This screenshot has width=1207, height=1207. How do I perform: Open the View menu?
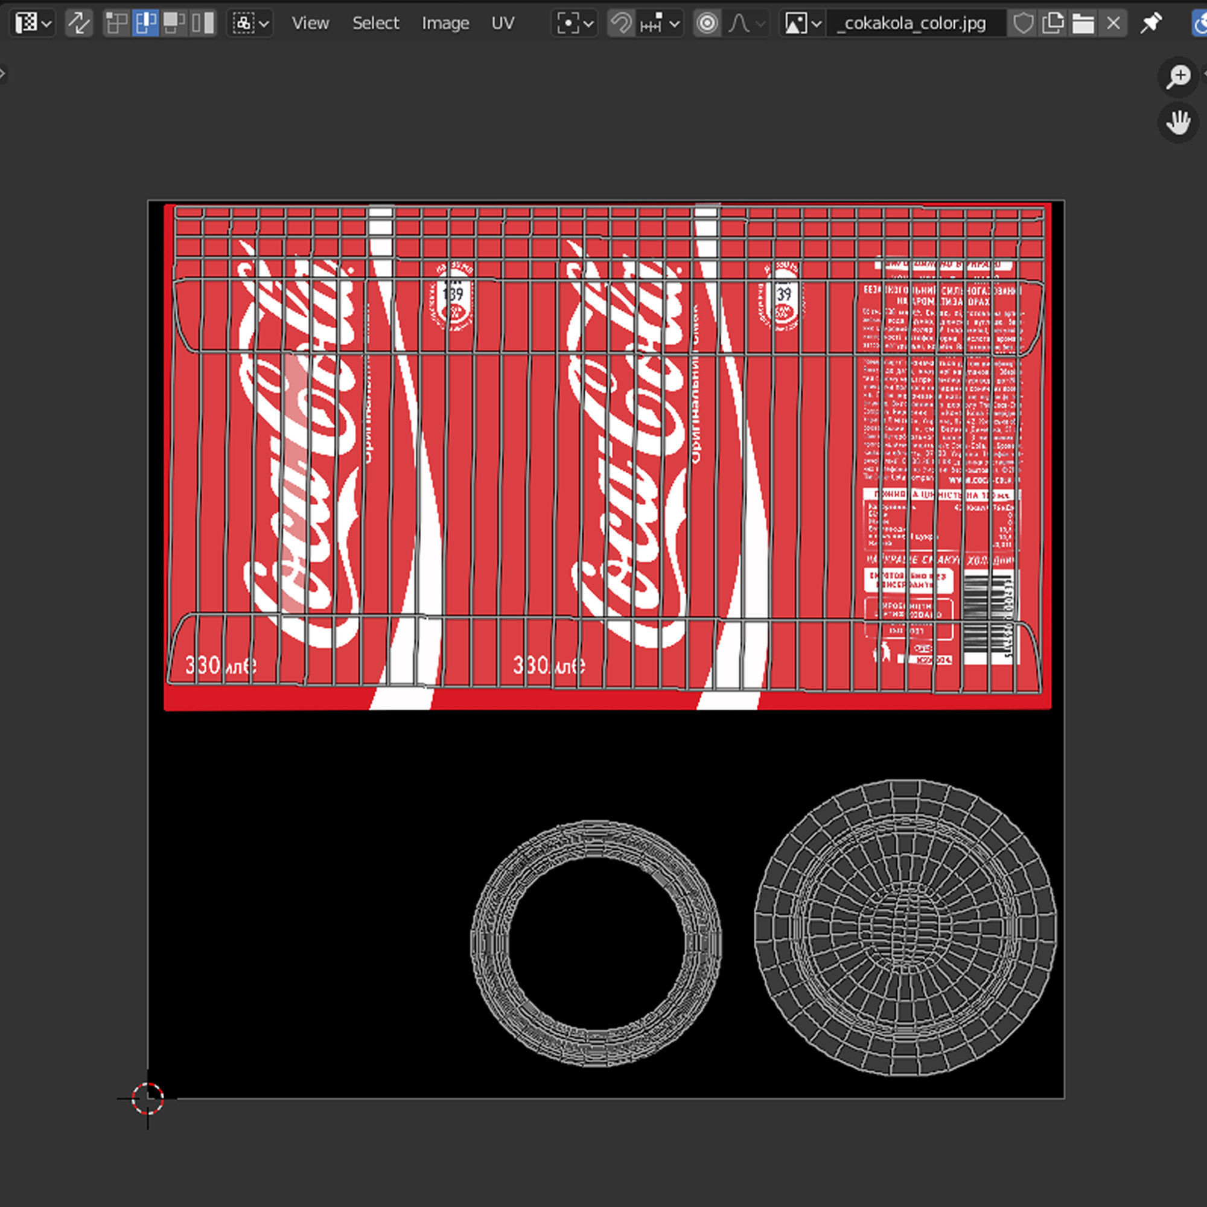coord(310,24)
